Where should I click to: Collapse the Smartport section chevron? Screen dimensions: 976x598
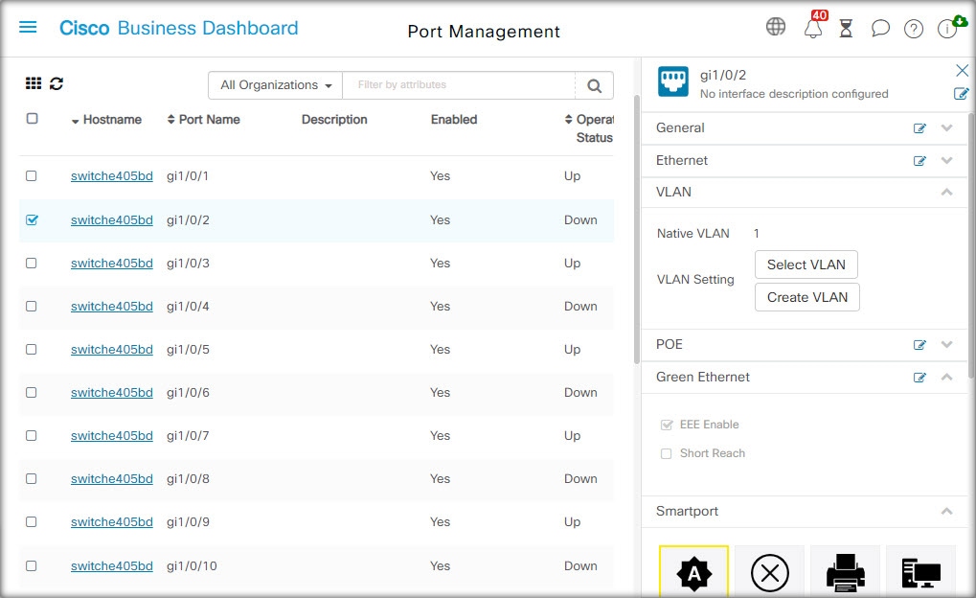point(946,511)
